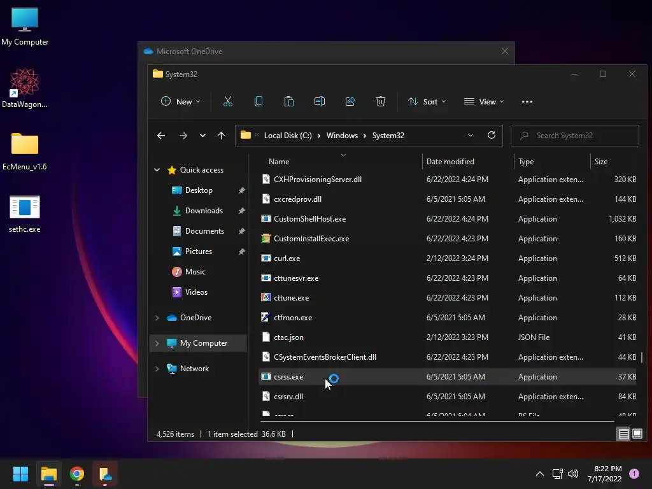Click the network display tray icon
Viewport: 652px width, 489px height.
pyautogui.click(x=557, y=474)
